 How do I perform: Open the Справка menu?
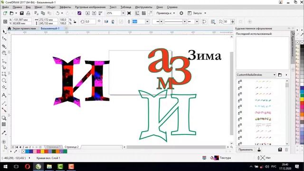(x=172, y=7)
